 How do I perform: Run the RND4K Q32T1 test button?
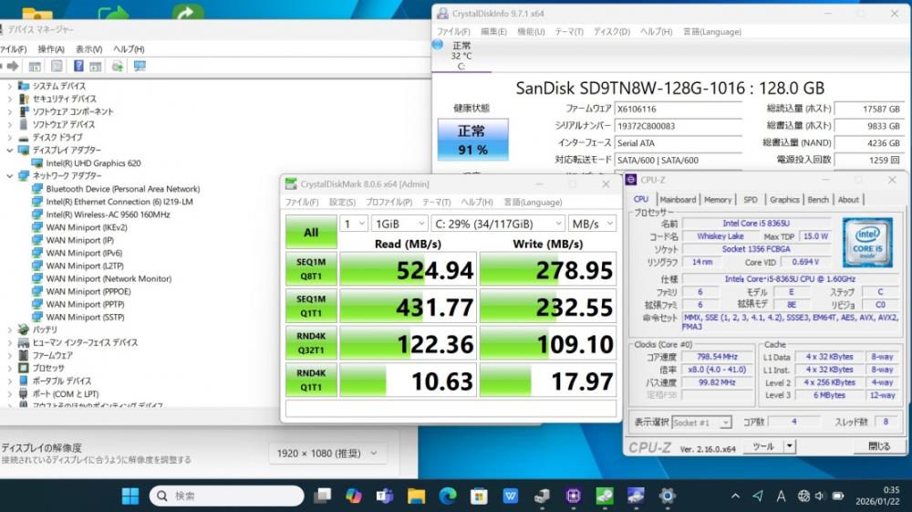311,343
